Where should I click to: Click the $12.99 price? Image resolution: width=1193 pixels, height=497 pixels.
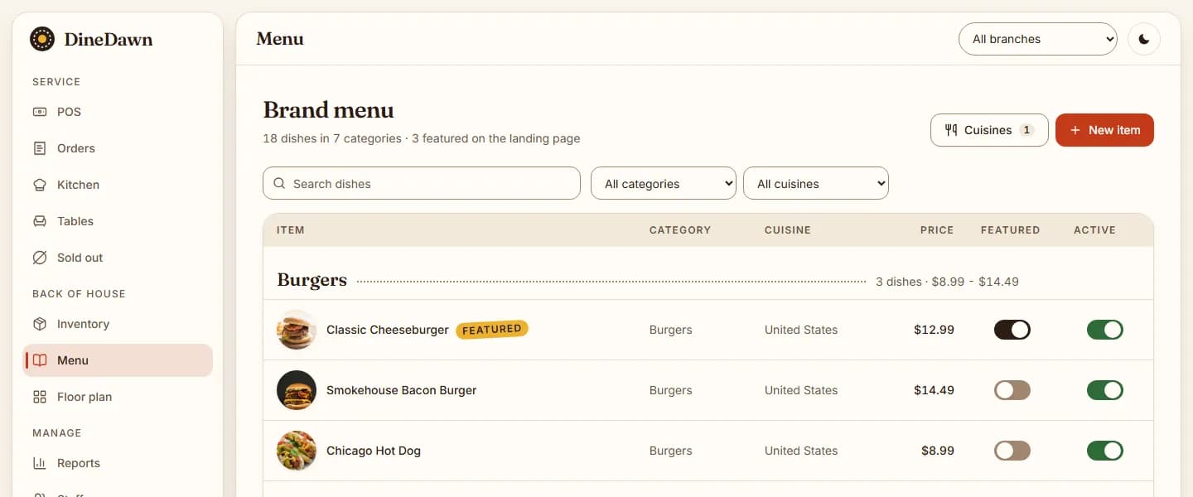pyautogui.click(x=935, y=330)
